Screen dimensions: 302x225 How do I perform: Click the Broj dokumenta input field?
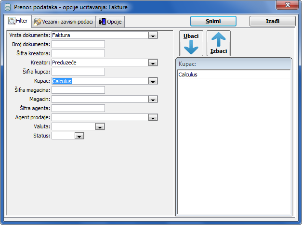78,44
